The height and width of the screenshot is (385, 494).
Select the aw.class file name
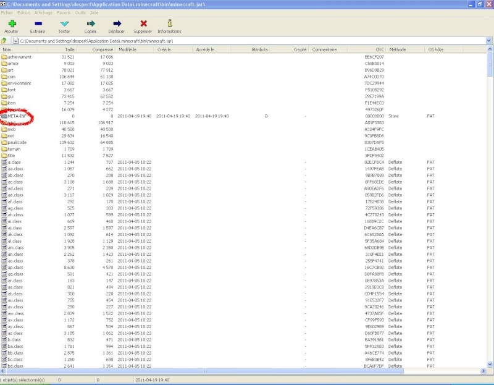[x=16, y=314]
